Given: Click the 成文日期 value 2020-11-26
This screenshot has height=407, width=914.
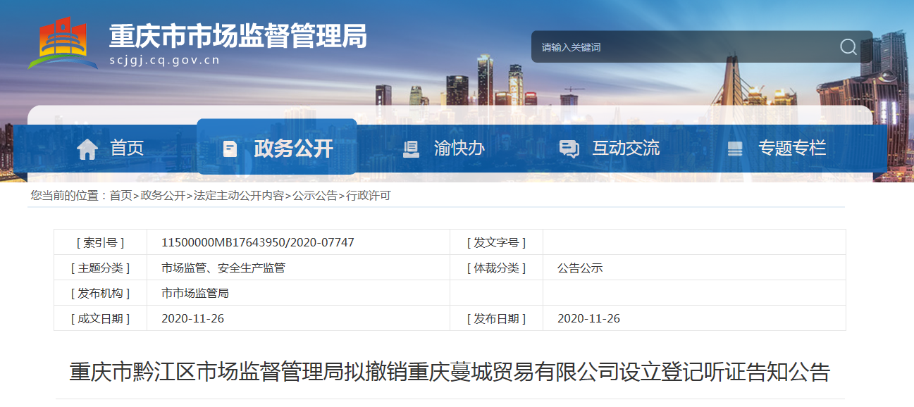Looking at the screenshot, I should 192,318.
